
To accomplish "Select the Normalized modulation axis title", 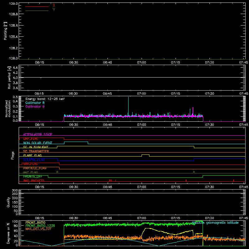I will (x=8, y=109).
